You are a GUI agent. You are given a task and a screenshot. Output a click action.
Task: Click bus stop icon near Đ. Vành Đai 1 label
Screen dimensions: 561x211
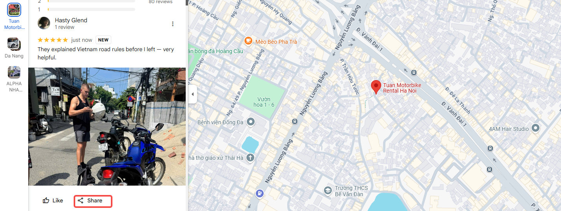[414, 72]
